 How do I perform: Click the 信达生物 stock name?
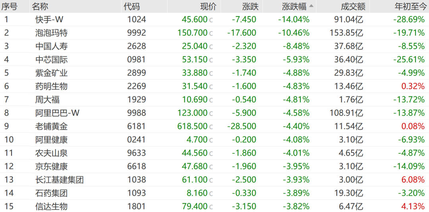pyautogui.click(x=51, y=206)
